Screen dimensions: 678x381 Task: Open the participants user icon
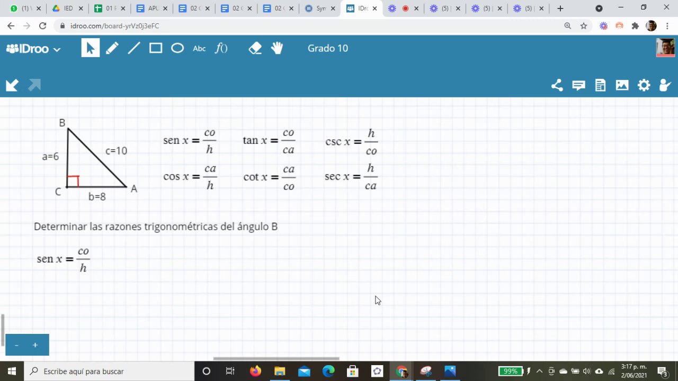pyautogui.click(x=665, y=85)
